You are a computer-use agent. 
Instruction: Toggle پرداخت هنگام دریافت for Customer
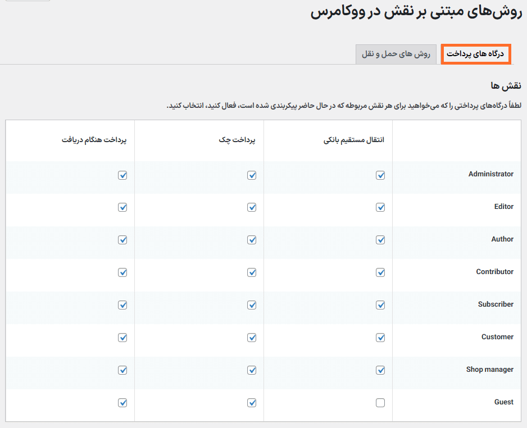(122, 338)
